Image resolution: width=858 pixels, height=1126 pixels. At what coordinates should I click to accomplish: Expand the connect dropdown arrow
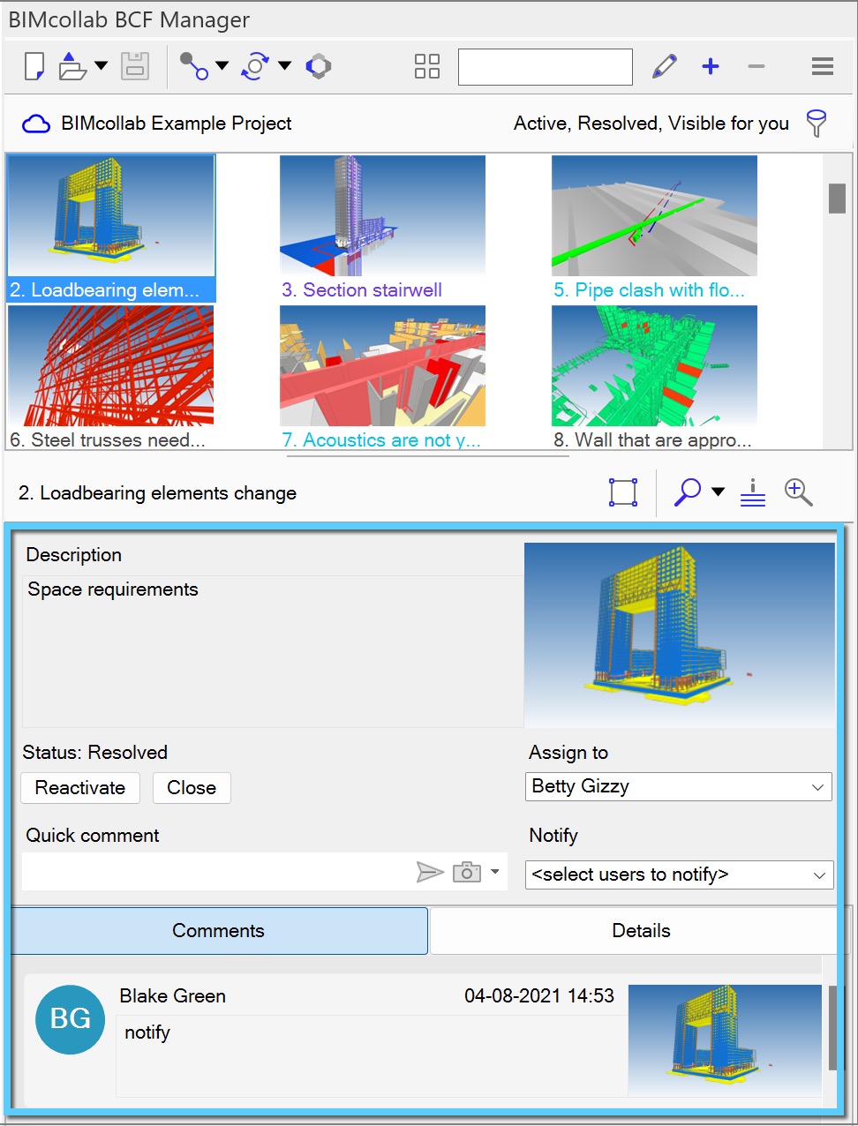tap(222, 65)
